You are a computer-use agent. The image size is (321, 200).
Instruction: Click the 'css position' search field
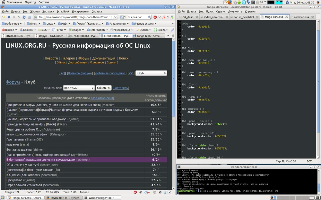click(x=137, y=17)
